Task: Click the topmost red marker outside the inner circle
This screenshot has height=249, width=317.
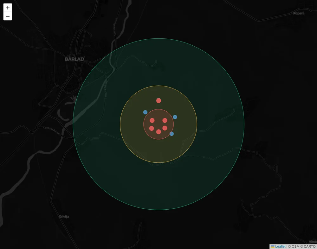Action: click(158, 101)
